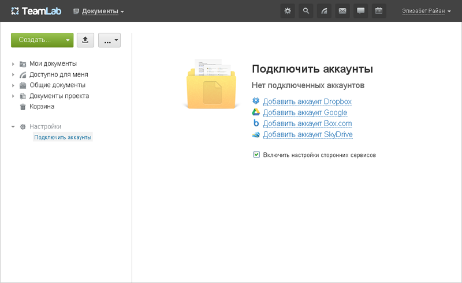The height and width of the screenshot is (283, 462).
Task: Expand the Доступно для меня tree arrow
Action: [x=13, y=75]
